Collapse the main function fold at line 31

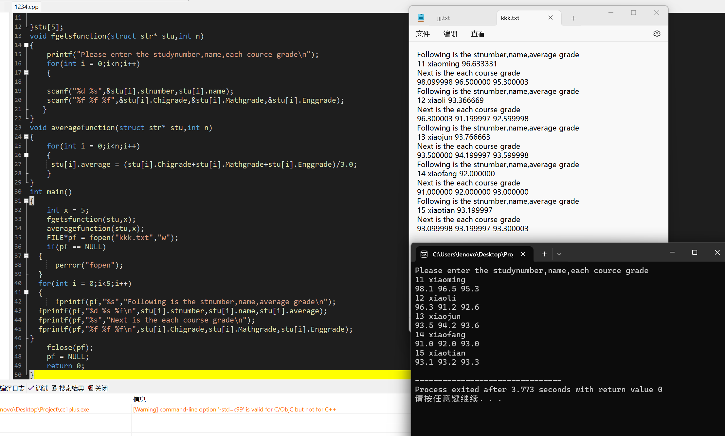pyautogui.click(x=27, y=201)
